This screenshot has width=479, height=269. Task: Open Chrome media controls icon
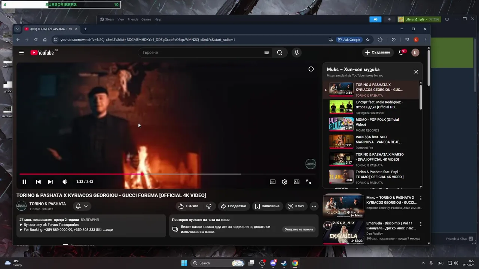407,40
